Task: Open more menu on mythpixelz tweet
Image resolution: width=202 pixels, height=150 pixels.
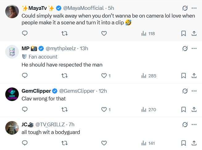Action: 194,48
